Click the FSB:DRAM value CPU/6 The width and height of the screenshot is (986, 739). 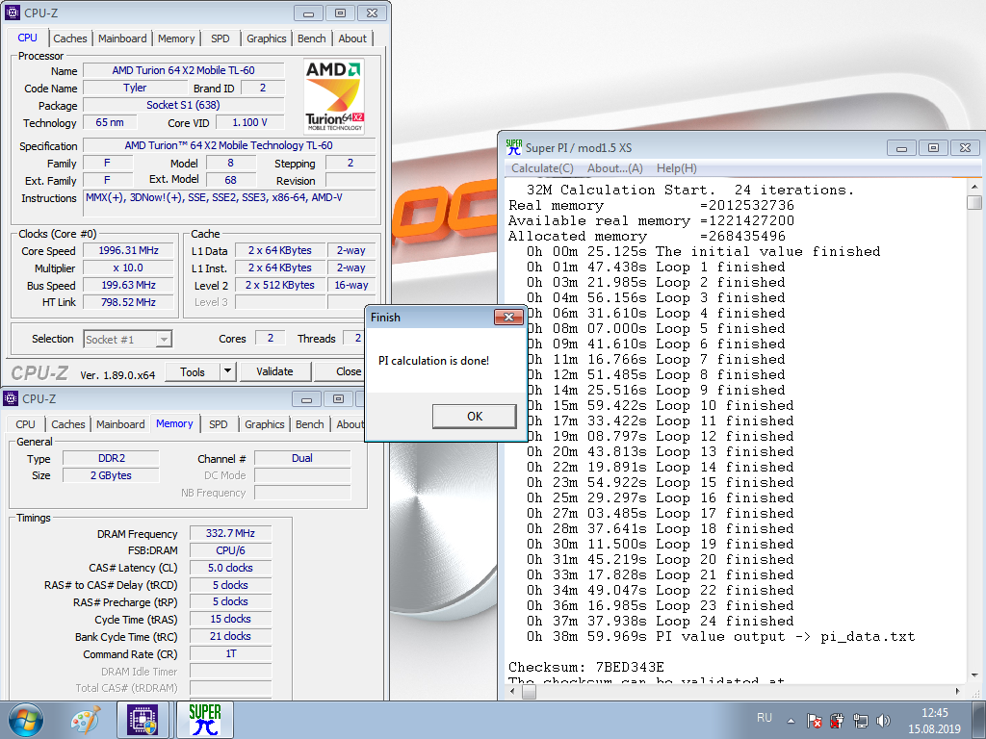click(x=230, y=550)
